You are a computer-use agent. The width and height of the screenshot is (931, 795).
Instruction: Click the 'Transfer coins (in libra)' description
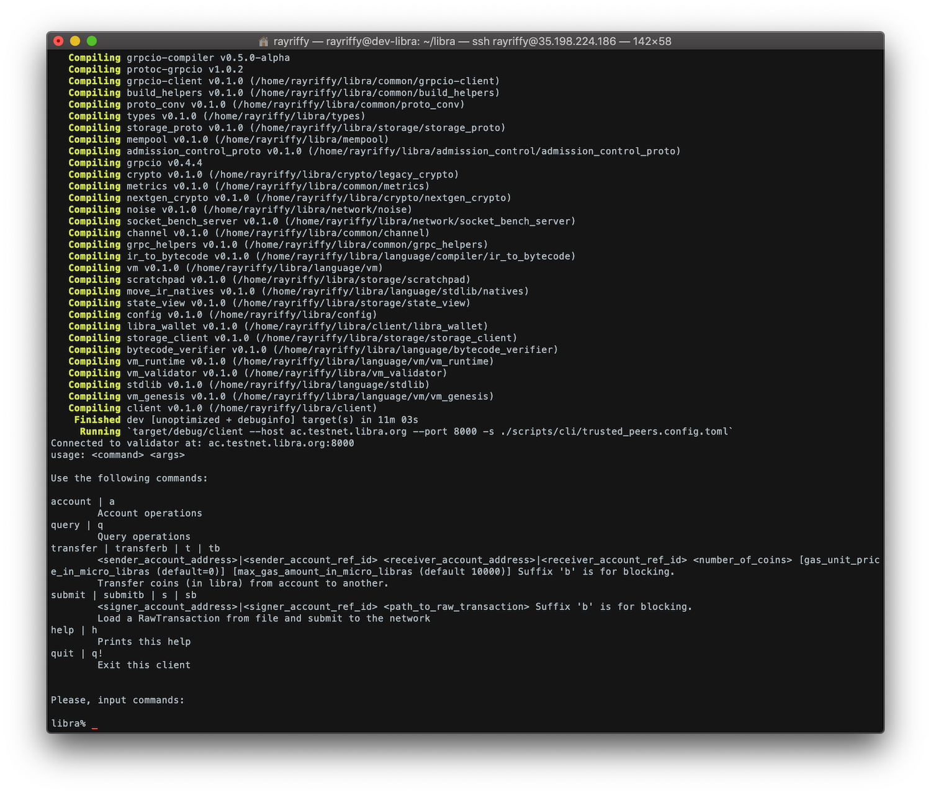[243, 584]
